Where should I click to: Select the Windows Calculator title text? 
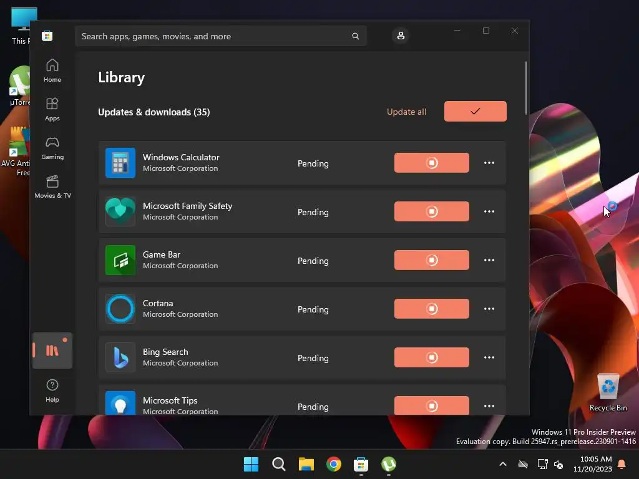[181, 157]
